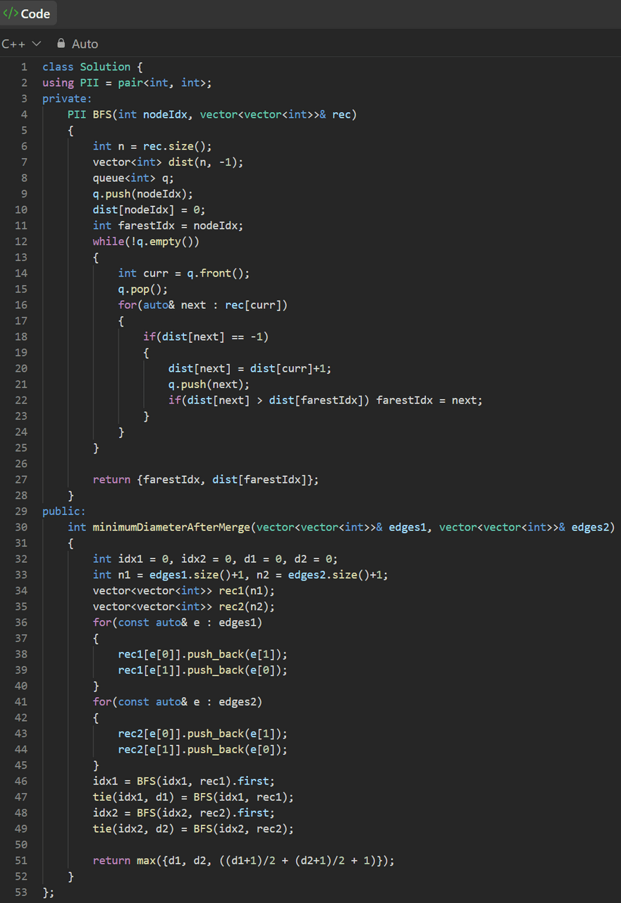
Task: Click the 'private:' keyword line
Action: [67, 99]
